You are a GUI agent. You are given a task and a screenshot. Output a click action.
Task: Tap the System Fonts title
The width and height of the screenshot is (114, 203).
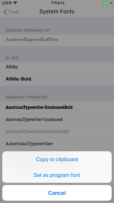tap(57, 12)
